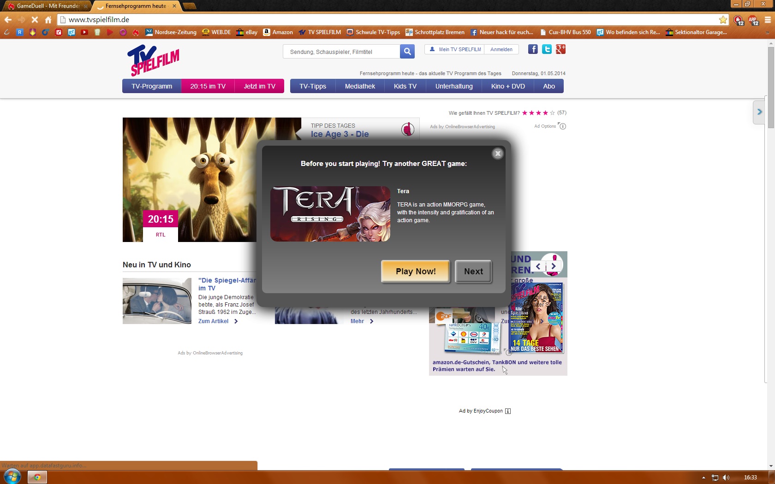
Task: Stop loading with the X button
Action: [35, 19]
